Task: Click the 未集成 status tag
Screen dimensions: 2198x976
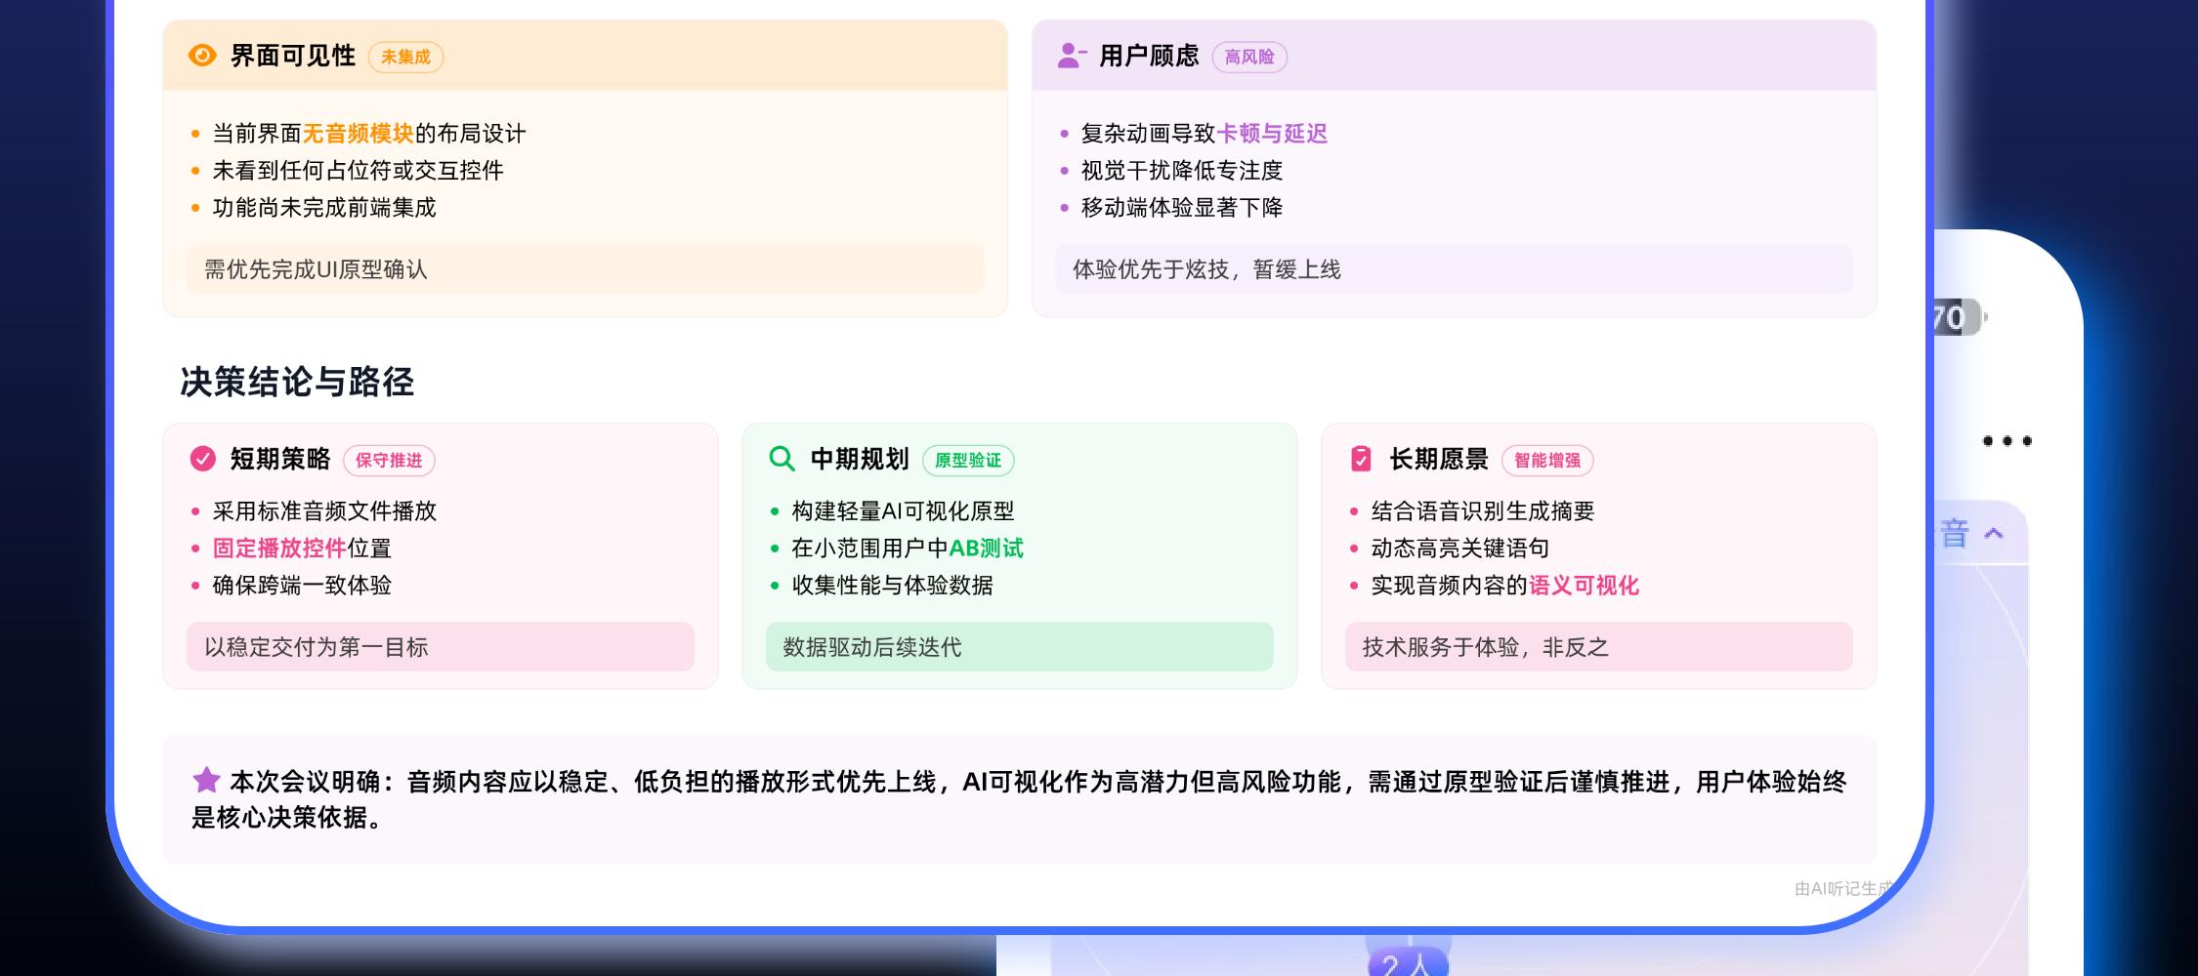Action: (x=405, y=57)
